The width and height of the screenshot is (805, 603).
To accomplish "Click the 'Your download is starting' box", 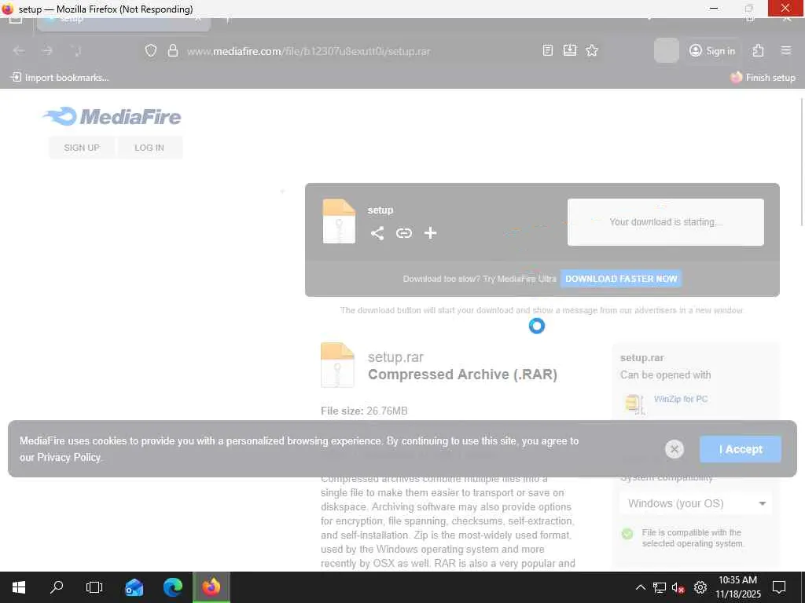I will point(665,222).
